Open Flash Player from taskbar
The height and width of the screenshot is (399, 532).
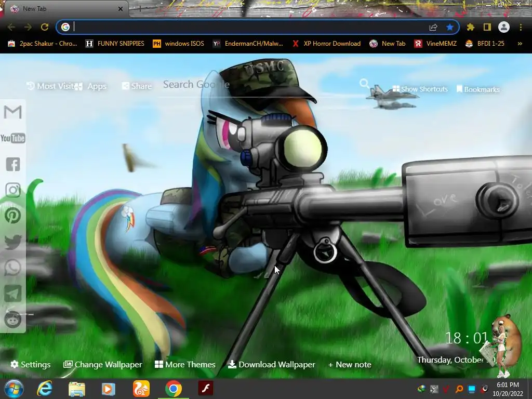coord(206,388)
